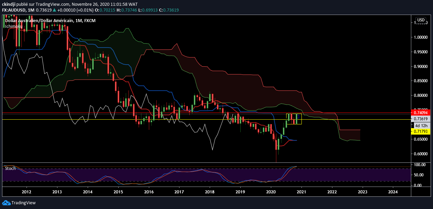Click the author name 'ckindji'
Viewport: 433px width, 209px height.
click(x=9, y=4)
